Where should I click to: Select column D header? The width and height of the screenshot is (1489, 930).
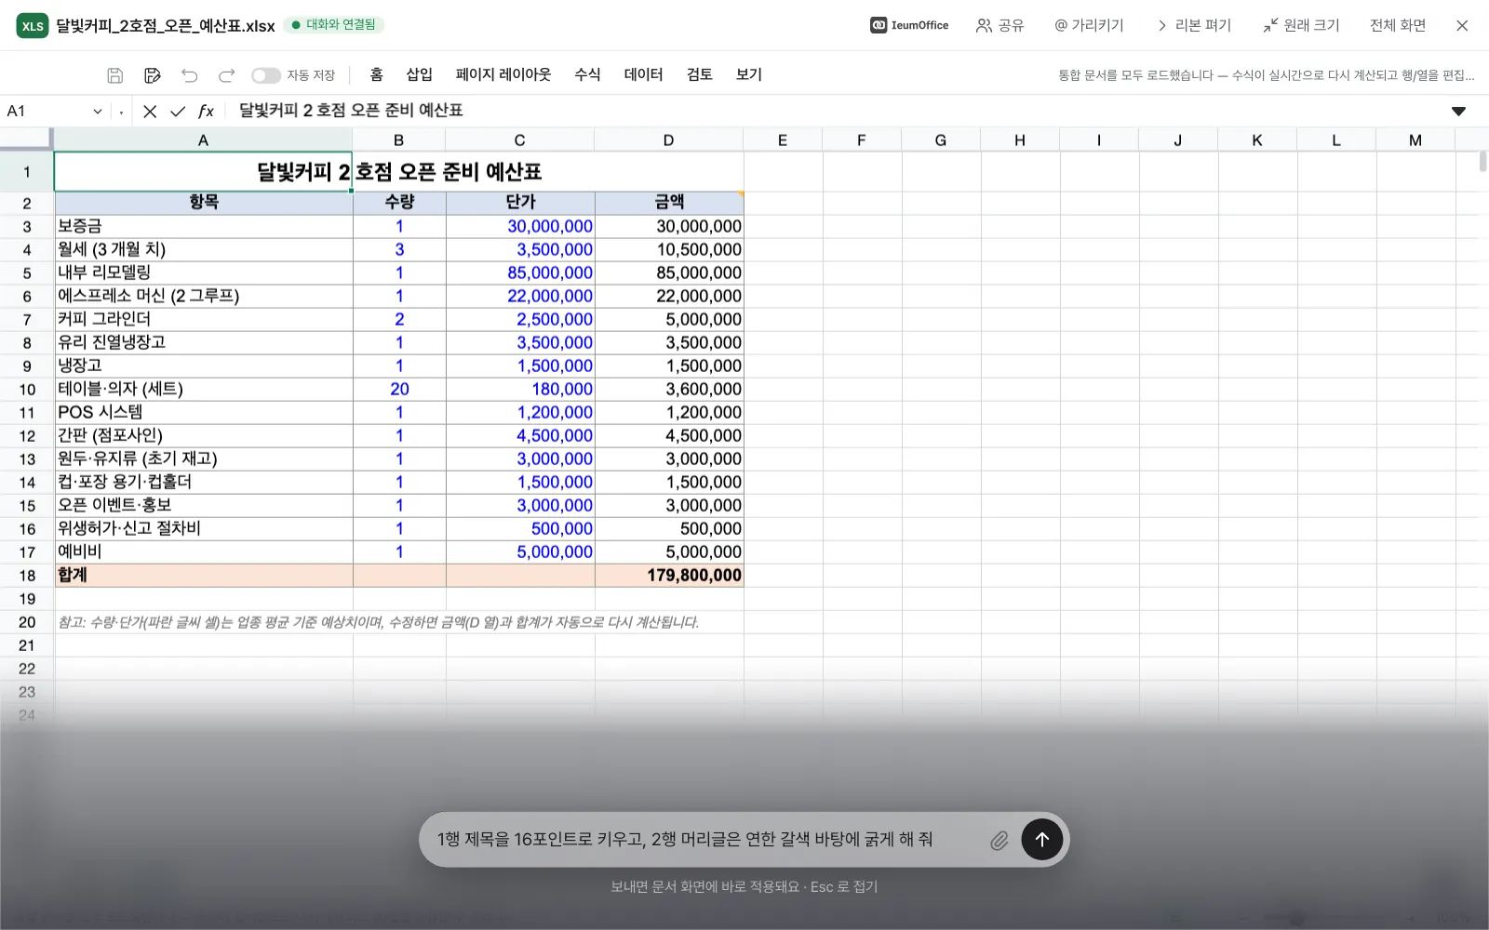[668, 140]
